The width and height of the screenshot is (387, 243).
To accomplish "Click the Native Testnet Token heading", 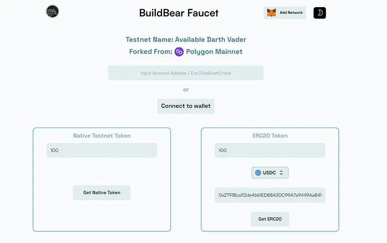I will pos(102,135).
